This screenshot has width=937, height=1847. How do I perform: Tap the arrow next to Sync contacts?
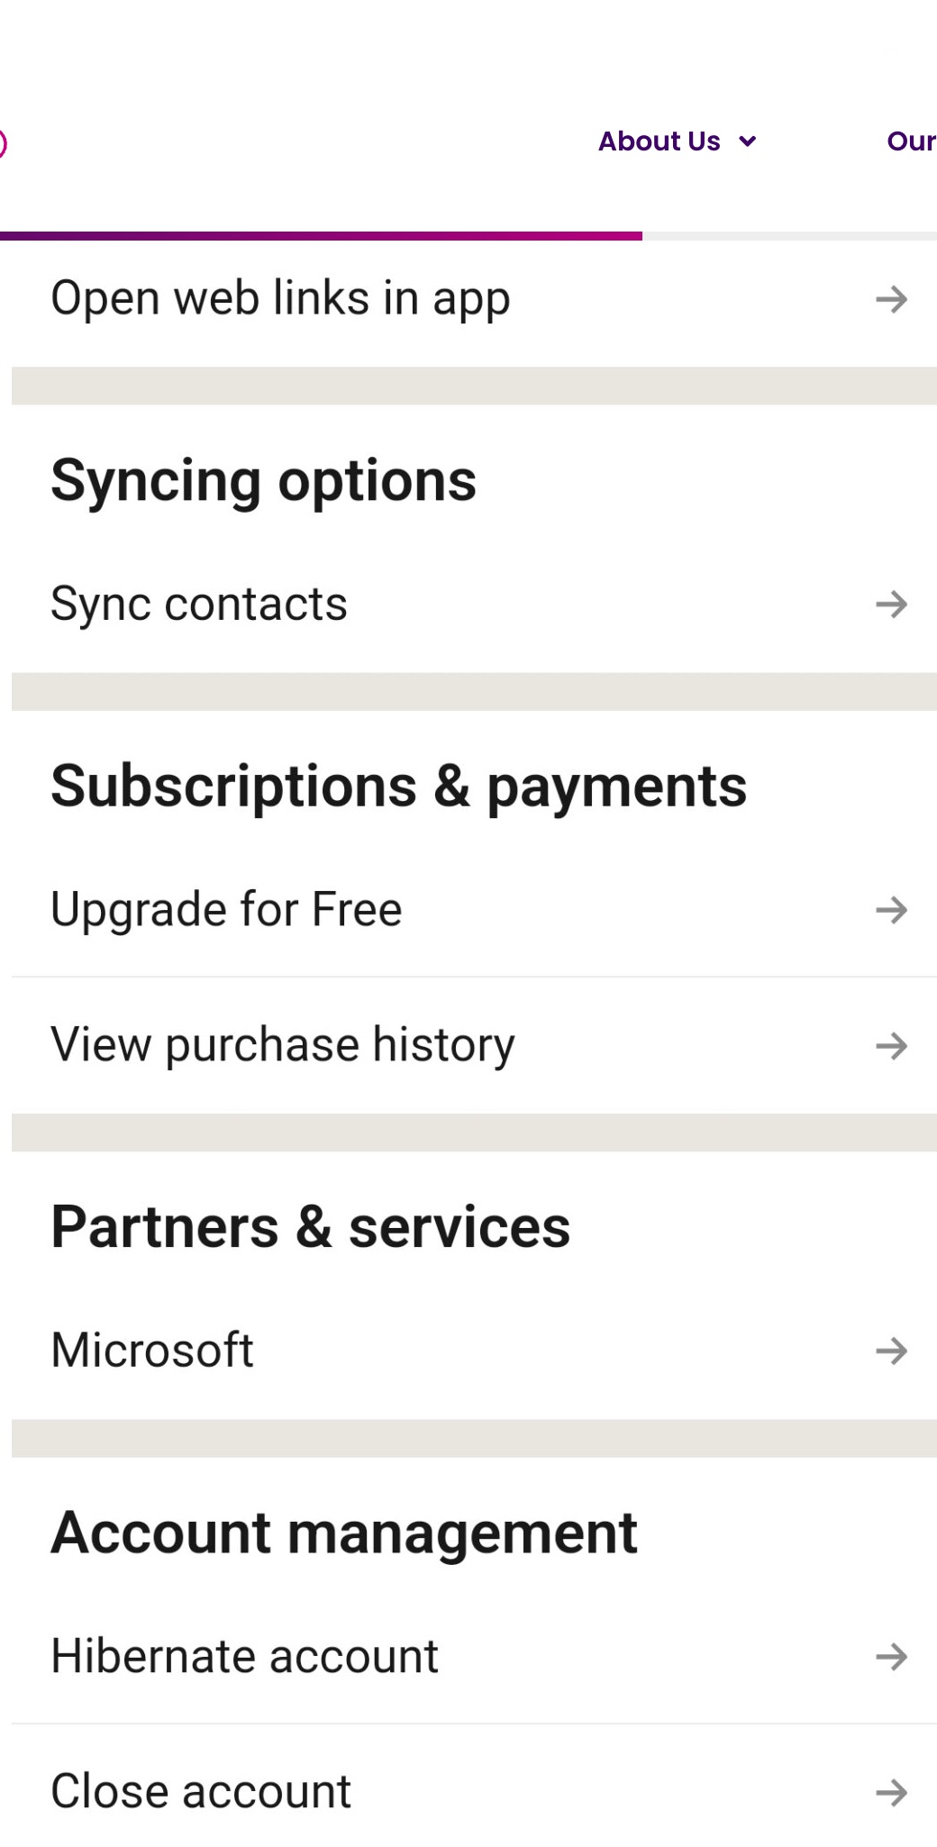click(891, 604)
